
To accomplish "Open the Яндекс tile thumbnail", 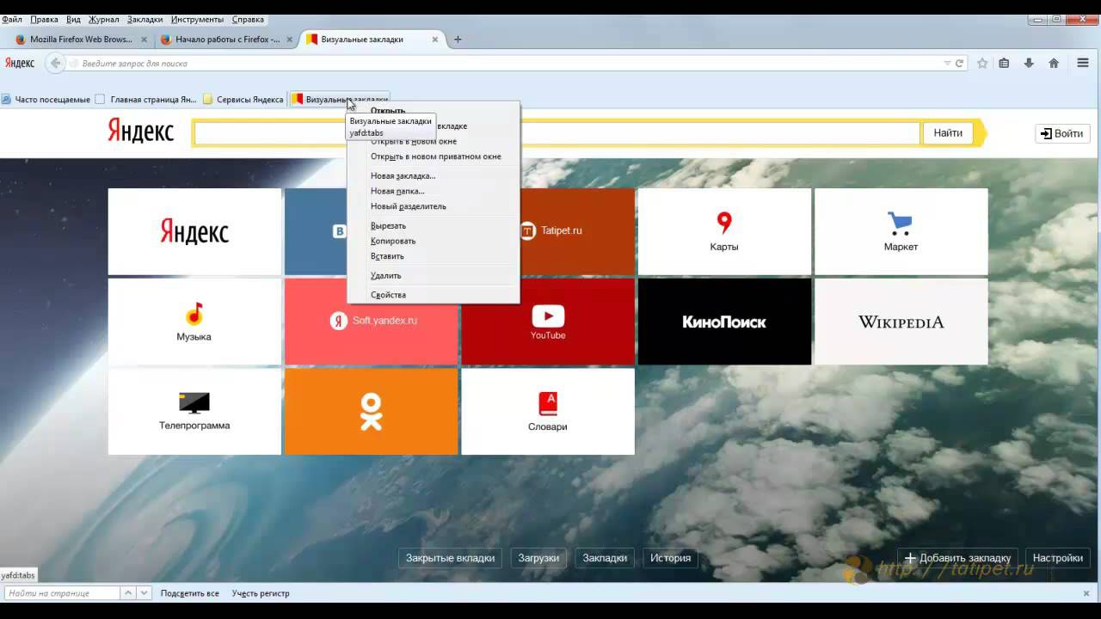I will [194, 231].
